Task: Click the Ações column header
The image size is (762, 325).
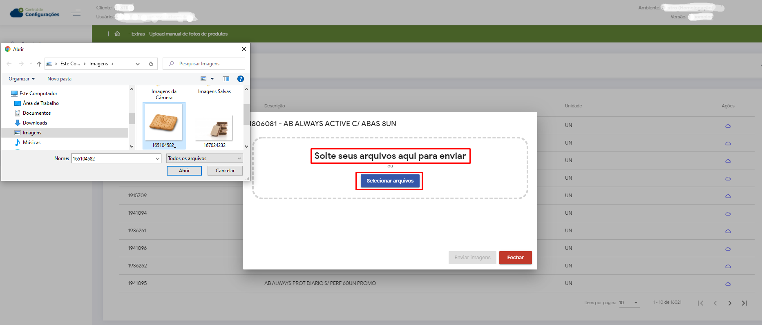Action: pyautogui.click(x=728, y=106)
